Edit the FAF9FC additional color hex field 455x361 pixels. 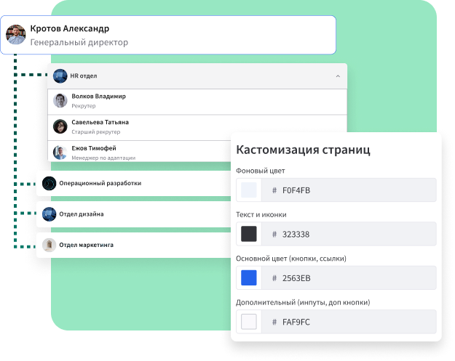(349, 322)
